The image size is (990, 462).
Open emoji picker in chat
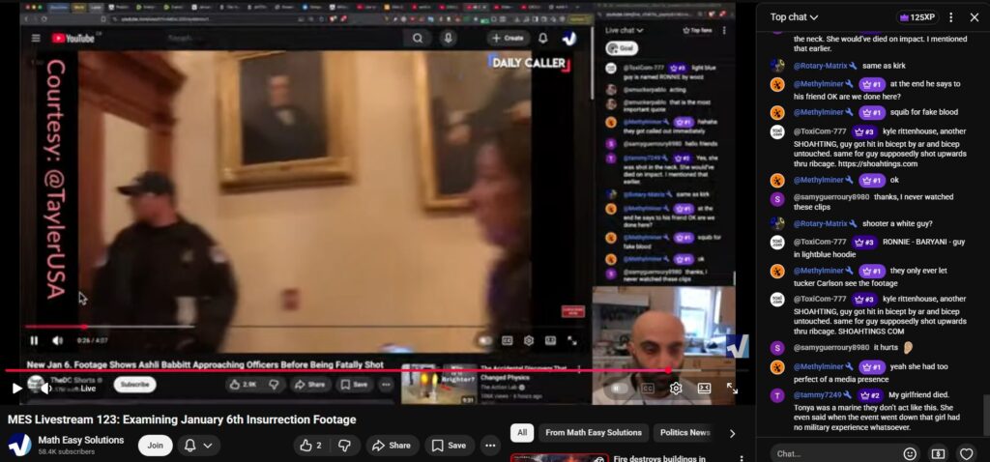click(x=910, y=452)
